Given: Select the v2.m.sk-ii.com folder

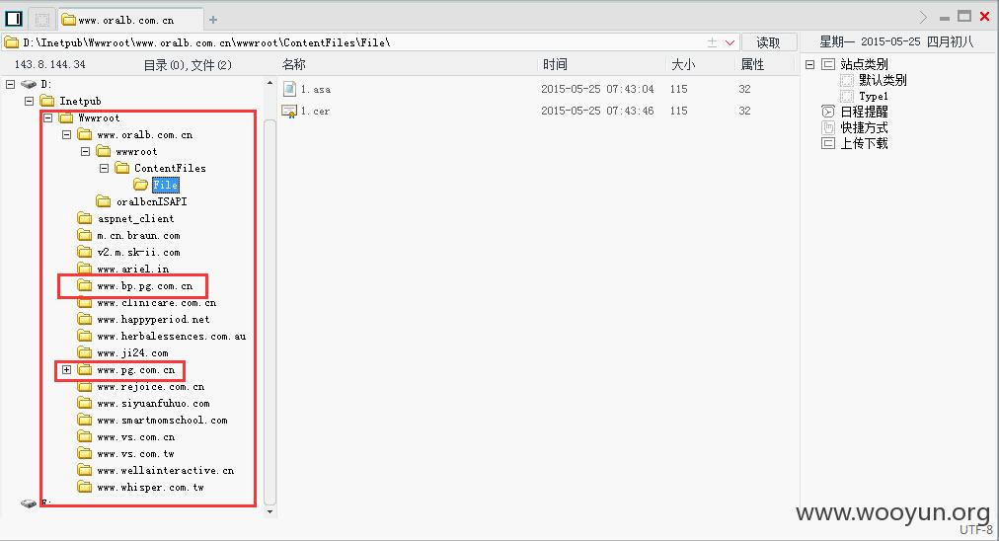Looking at the screenshot, I should (138, 252).
